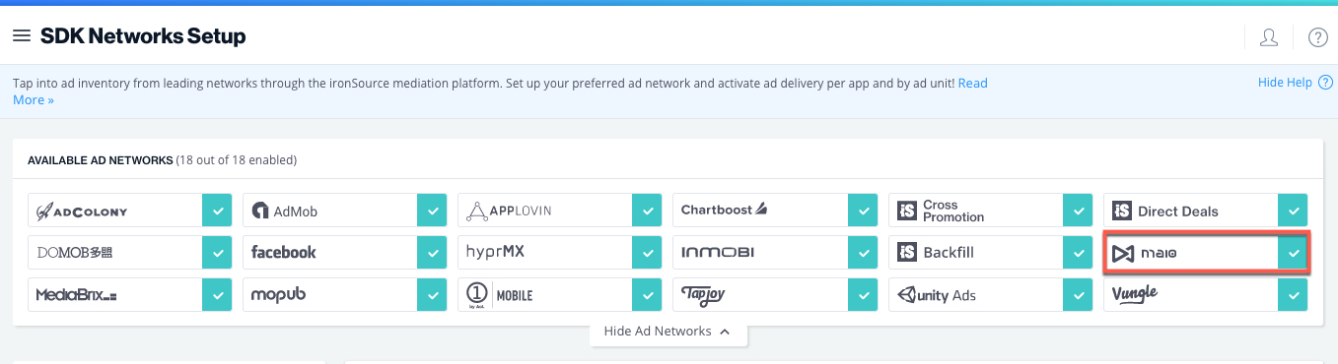Select the InMobi network logo
1338x364 pixels.
tap(718, 253)
